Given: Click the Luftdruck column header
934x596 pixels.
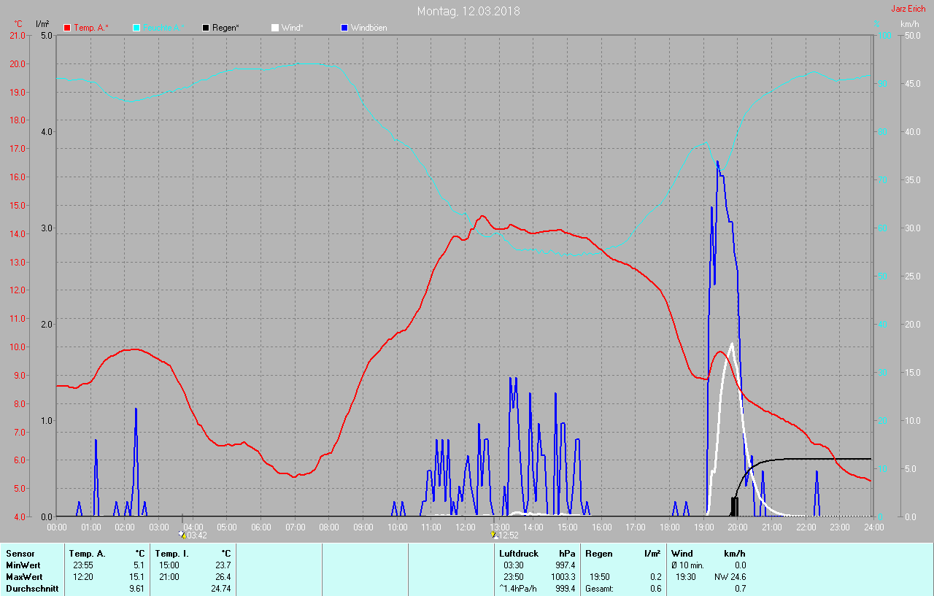Looking at the screenshot, I should 519,554.
